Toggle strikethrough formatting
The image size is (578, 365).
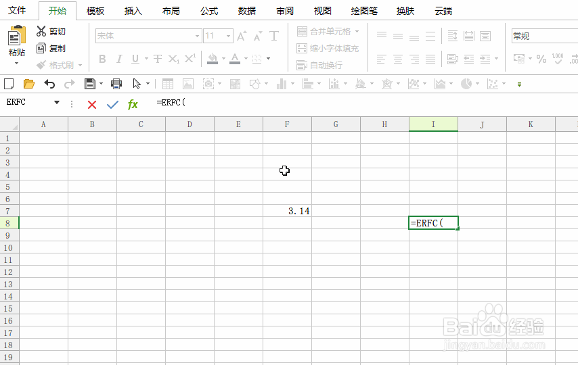[x=158, y=59]
